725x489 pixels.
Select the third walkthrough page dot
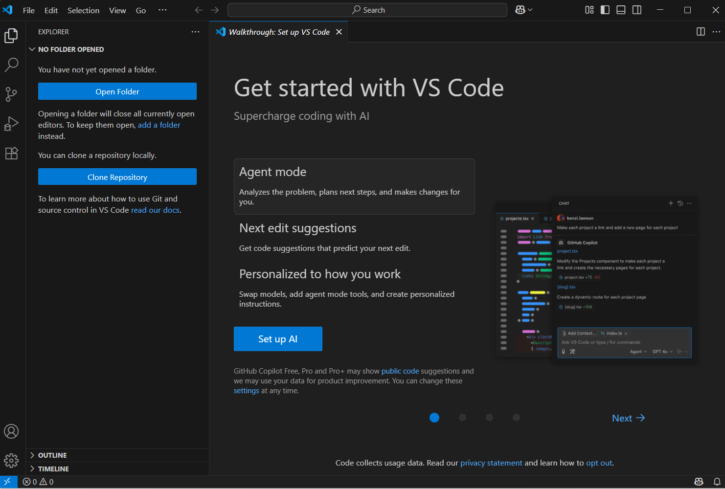489,418
